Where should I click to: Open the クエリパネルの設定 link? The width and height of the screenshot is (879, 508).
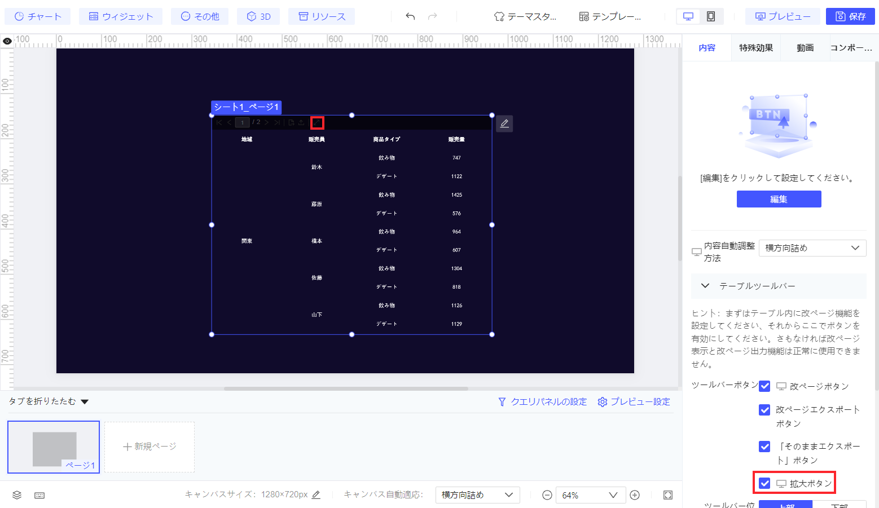click(542, 401)
